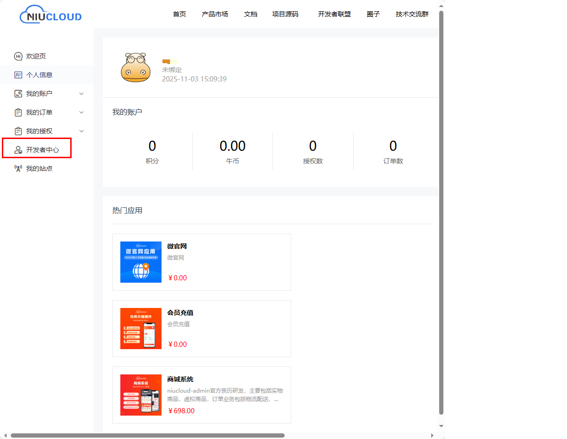Expand the 我的账户 submenu chevron
Viewport: 567px width, 439px height.
pos(81,94)
